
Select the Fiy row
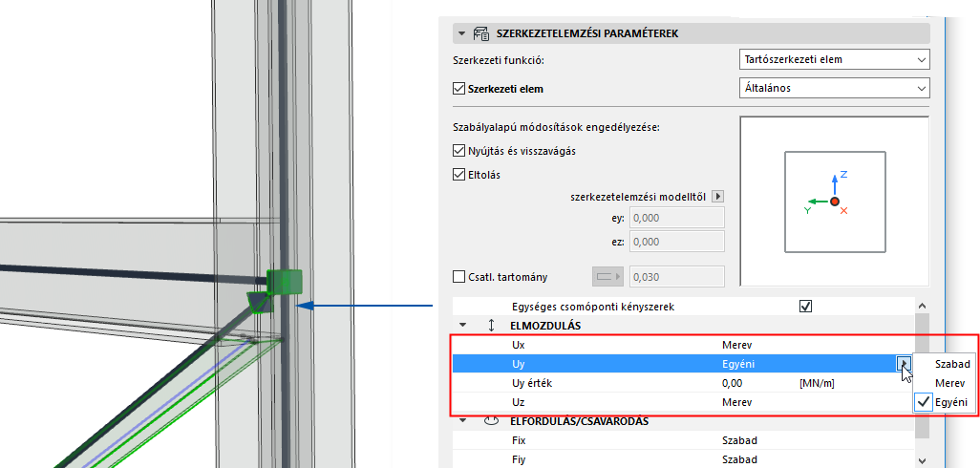(681, 459)
